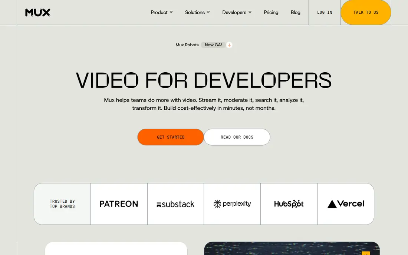The image size is (408, 255).
Task: Click the VIDEO FOR DEVELOPERS headline
Action: coord(204,80)
